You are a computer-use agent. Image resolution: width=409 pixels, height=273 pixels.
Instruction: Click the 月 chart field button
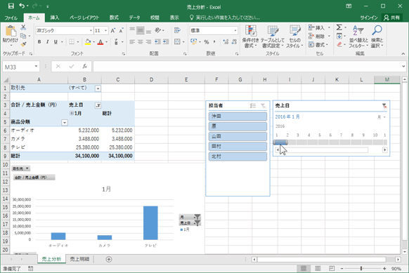coord(190,217)
